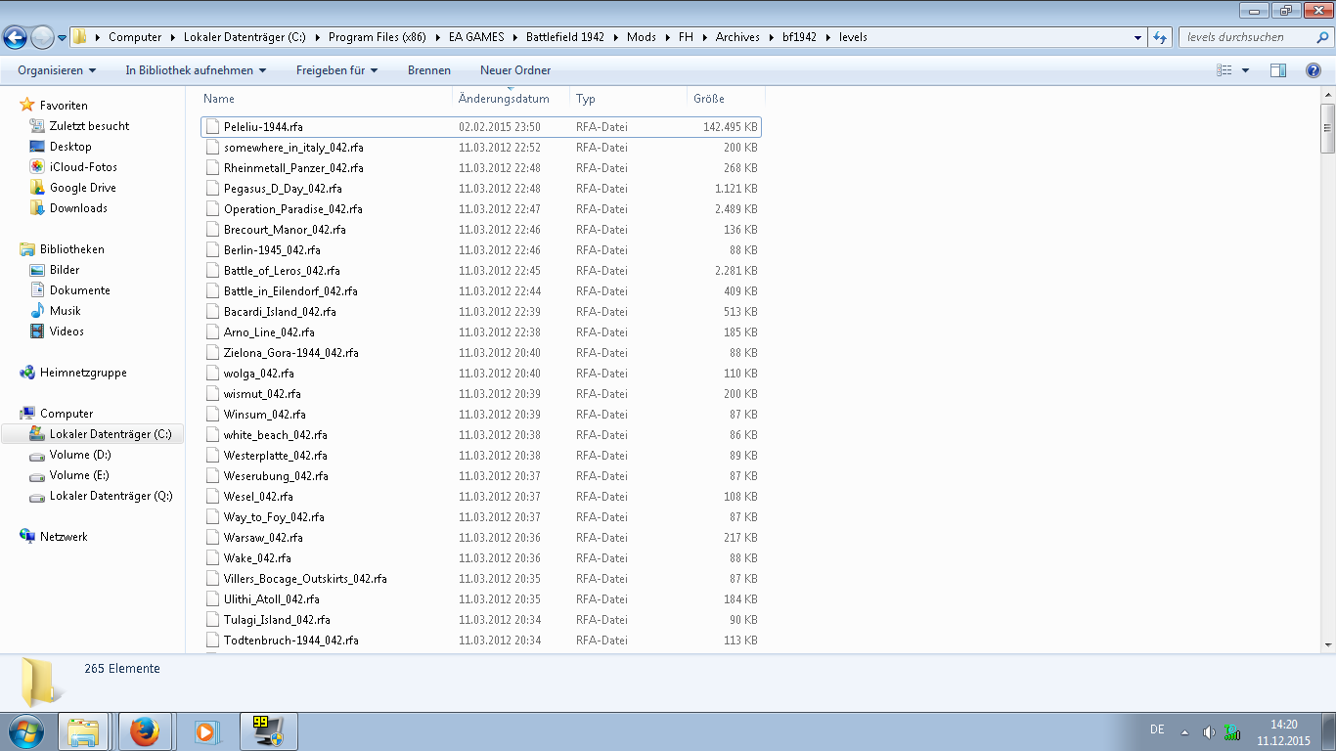Click the volume speaker tray icon
The width and height of the screenshot is (1336, 751).
point(1209,731)
